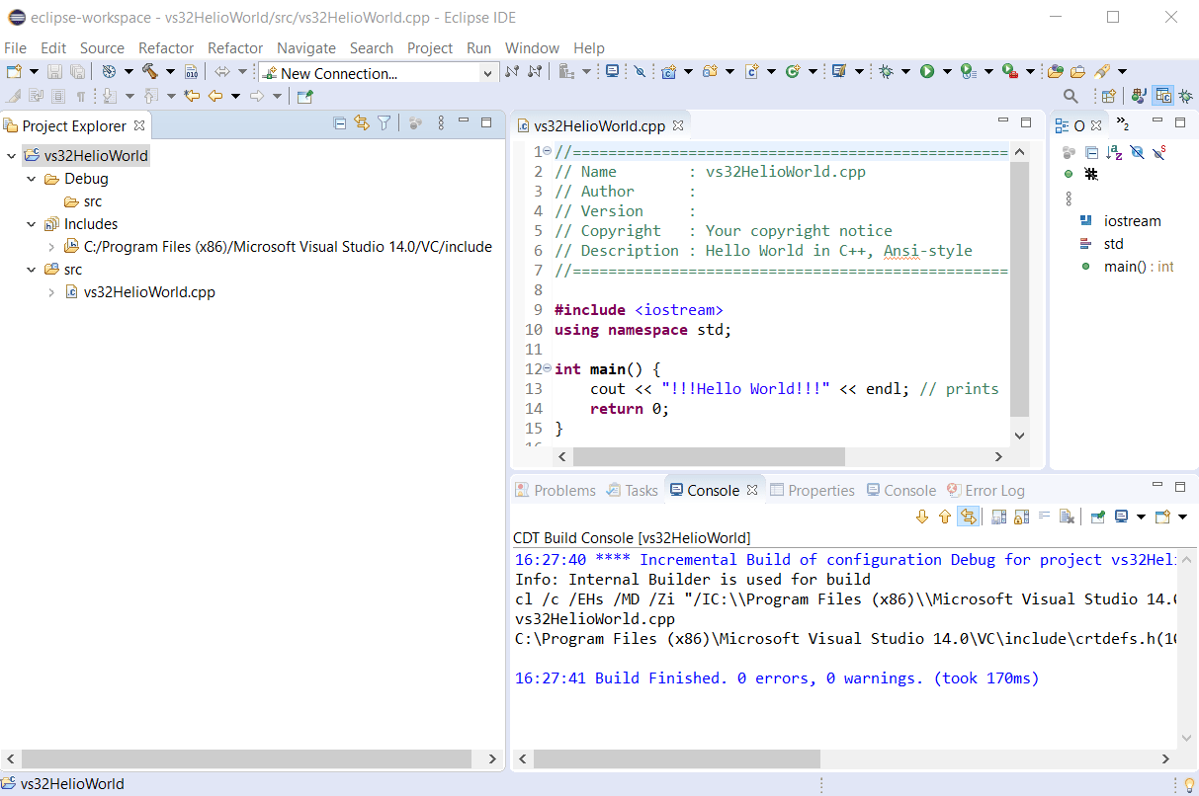Click the Console's horizontal scrollbar thumb
1199x796 pixels.
pos(677,758)
